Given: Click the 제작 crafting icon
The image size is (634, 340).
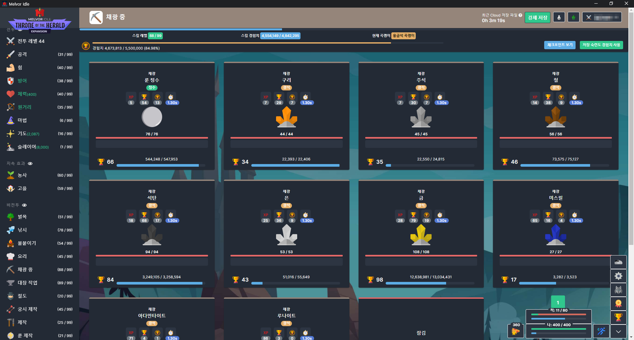Looking at the screenshot, I should tap(11, 322).
